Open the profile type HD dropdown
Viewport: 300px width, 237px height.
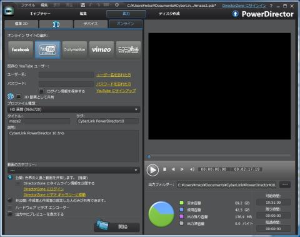[74, 109]
